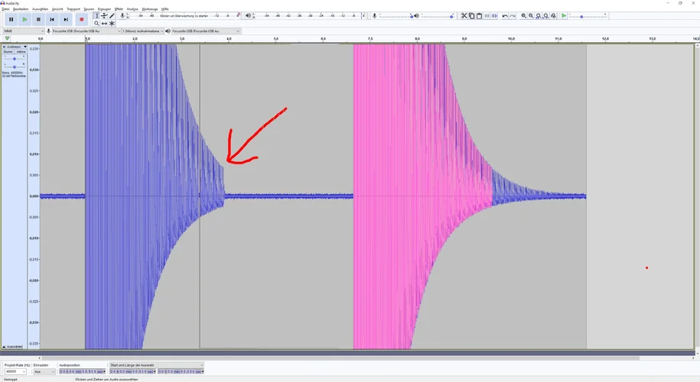Open the '1 (Mono) Aufnahmekanal' dropdown

click(x=143, y=31)
